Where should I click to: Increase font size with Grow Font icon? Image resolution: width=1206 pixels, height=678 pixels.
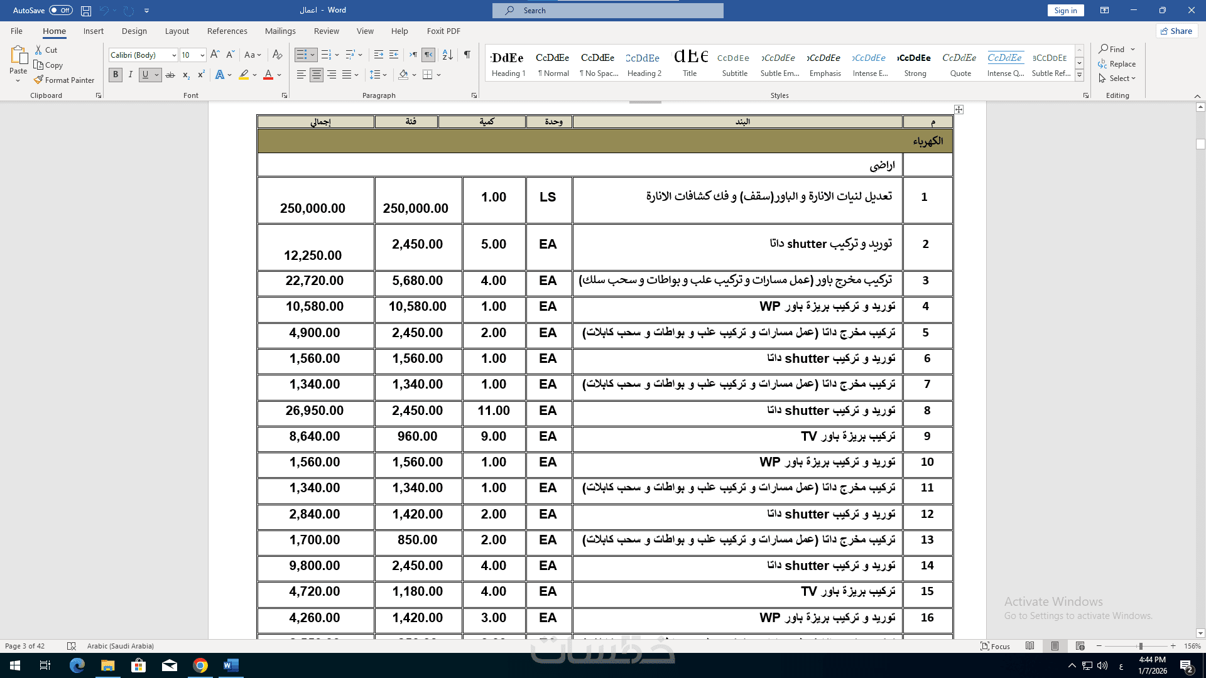[x=215, y=55]
